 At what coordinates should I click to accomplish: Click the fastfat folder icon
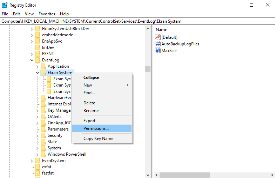[x=38, y=173]
